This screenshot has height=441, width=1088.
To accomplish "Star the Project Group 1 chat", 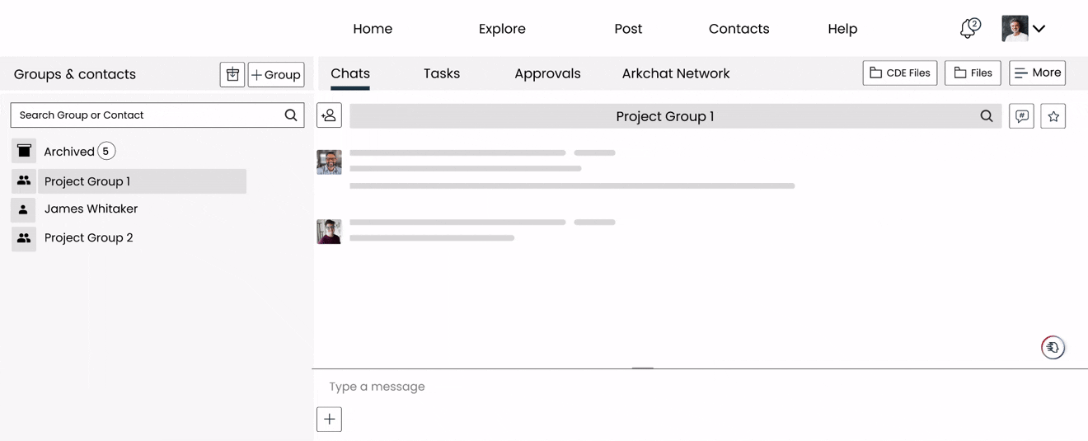I will 1053,116.
